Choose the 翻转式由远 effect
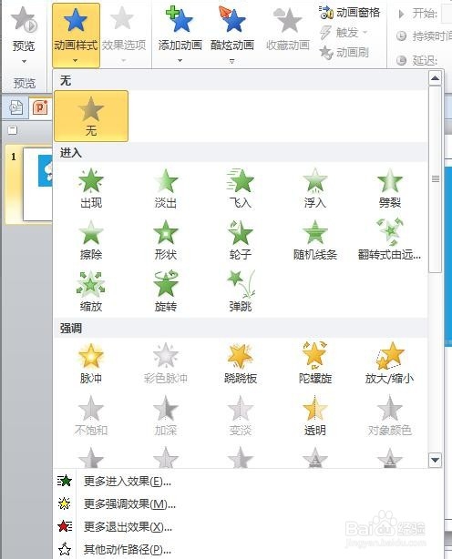Viewport: 452px width, 559px height. pos(389,240)
